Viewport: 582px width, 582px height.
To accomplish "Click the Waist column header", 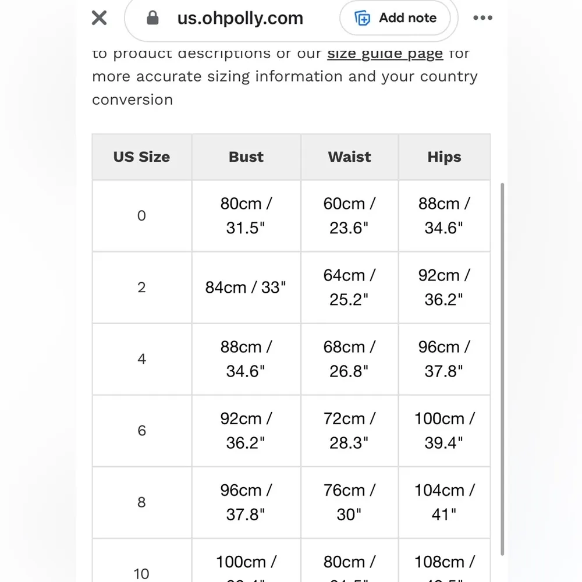I will coord(349,157).
